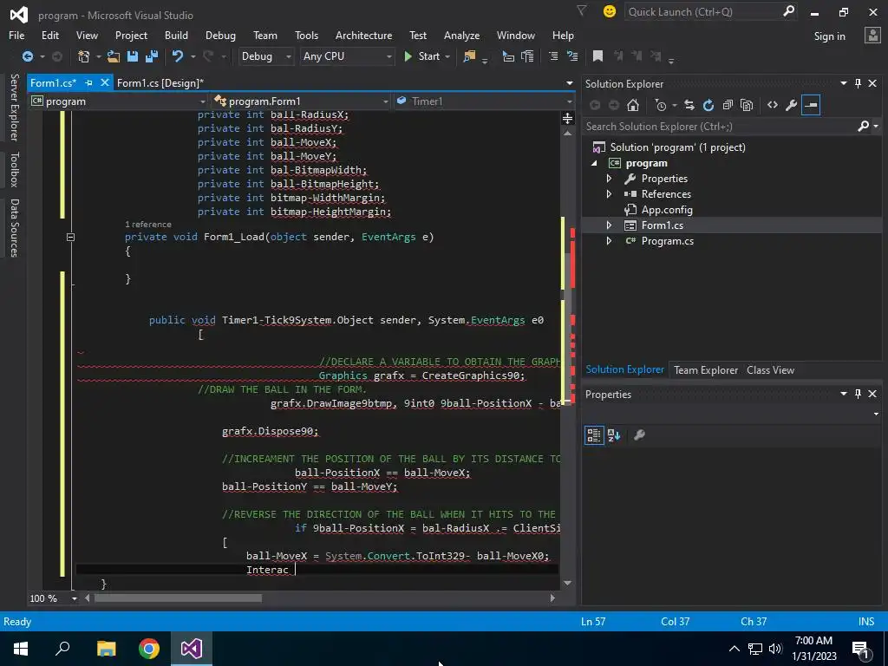Click the account picture icon beside Sign in
Image resolution: width=888 pixels, height=666 pixels.
tap(872, 36)
